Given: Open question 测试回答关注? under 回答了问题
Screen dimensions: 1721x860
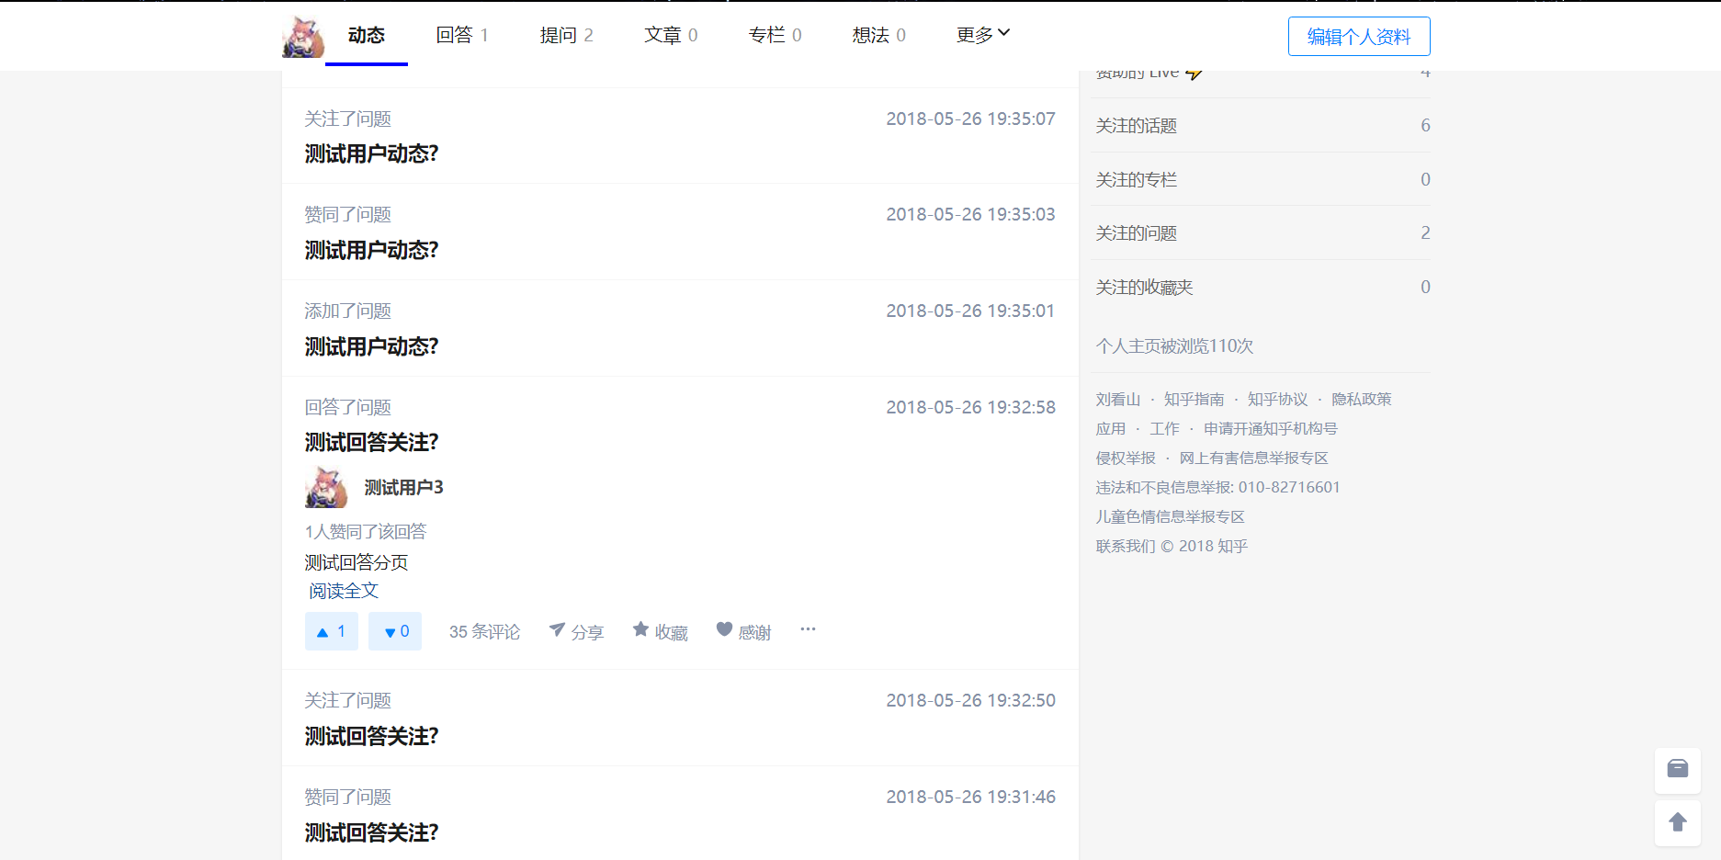Looking at the screenshot, I should pos(372,442).
